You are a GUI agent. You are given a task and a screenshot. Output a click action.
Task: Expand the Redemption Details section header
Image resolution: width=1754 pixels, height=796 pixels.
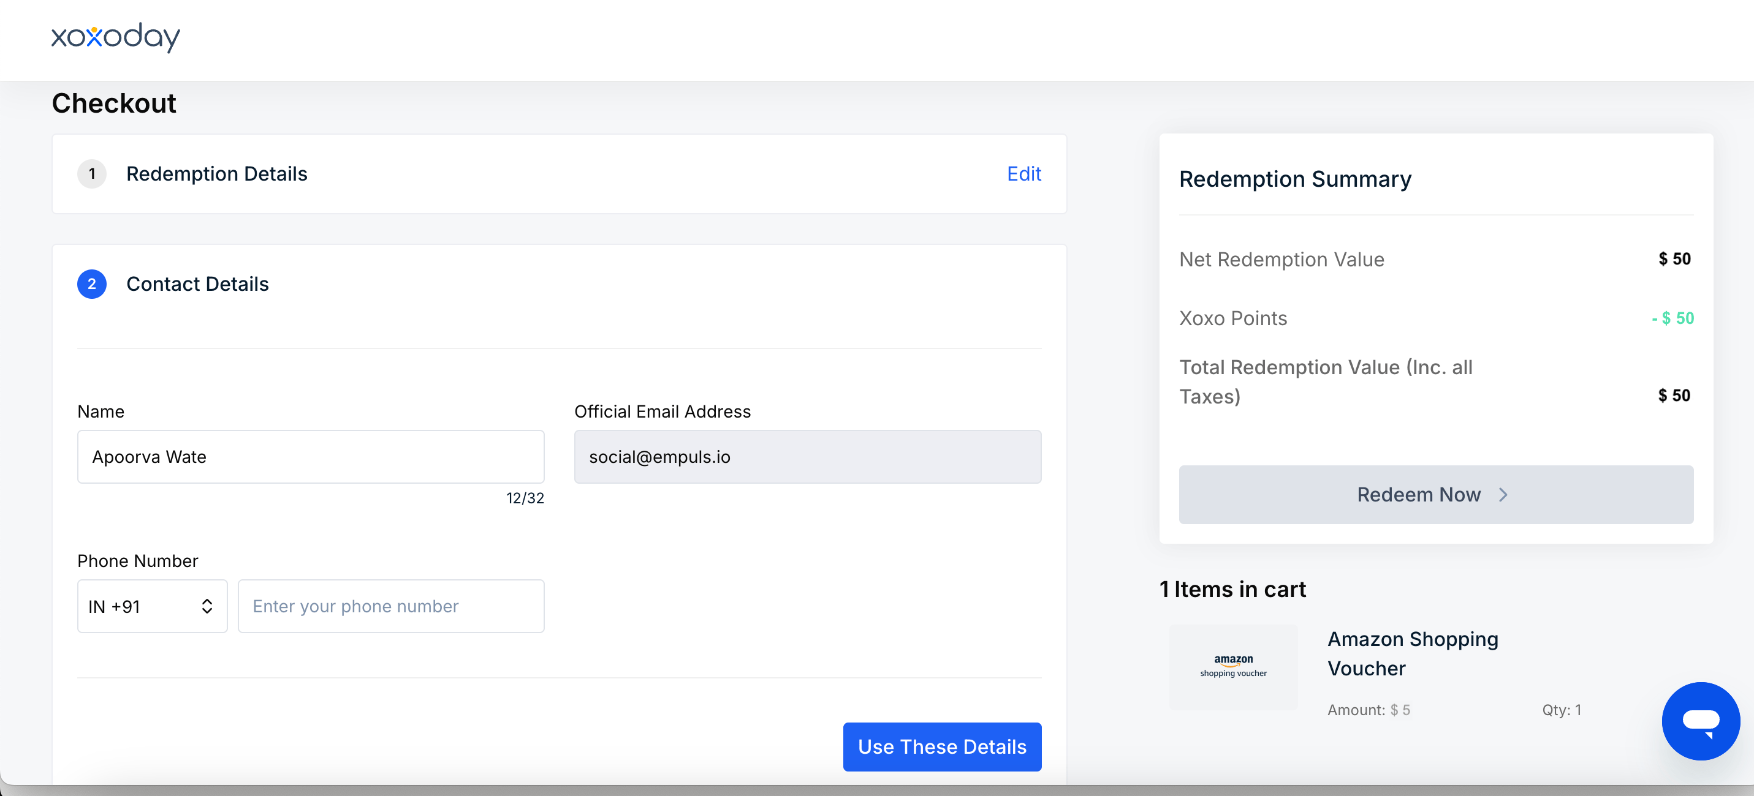click(x=559, y=173)
